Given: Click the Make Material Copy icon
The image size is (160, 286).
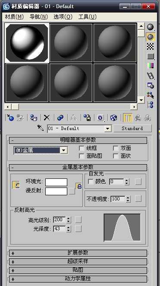Looking at the screenshot, I should click(x=60, y=118).
